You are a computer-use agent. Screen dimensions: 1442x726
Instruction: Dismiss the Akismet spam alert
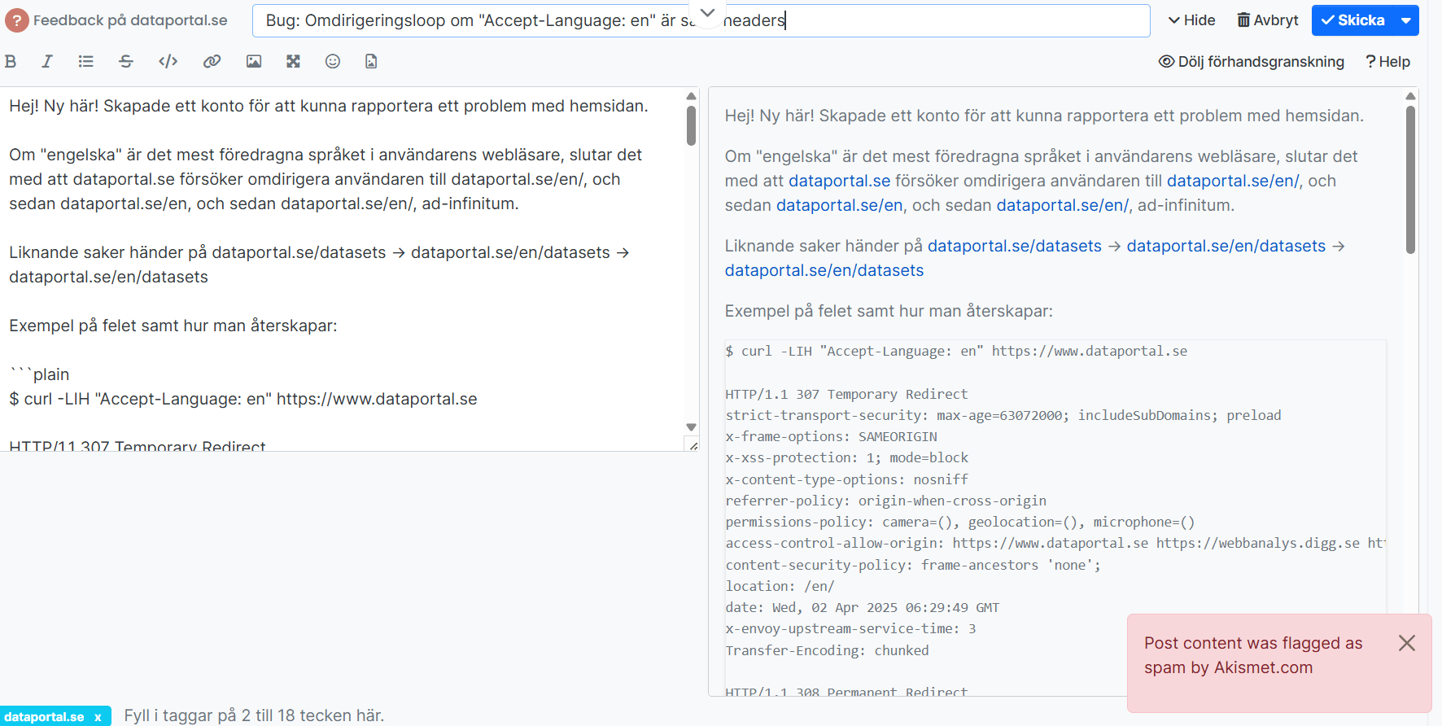1406,643
